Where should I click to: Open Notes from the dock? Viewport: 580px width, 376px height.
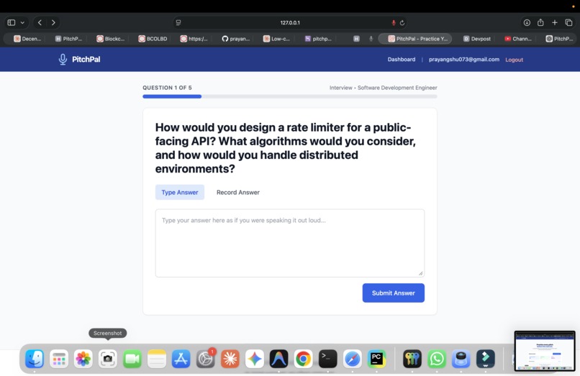coord(157,359)
